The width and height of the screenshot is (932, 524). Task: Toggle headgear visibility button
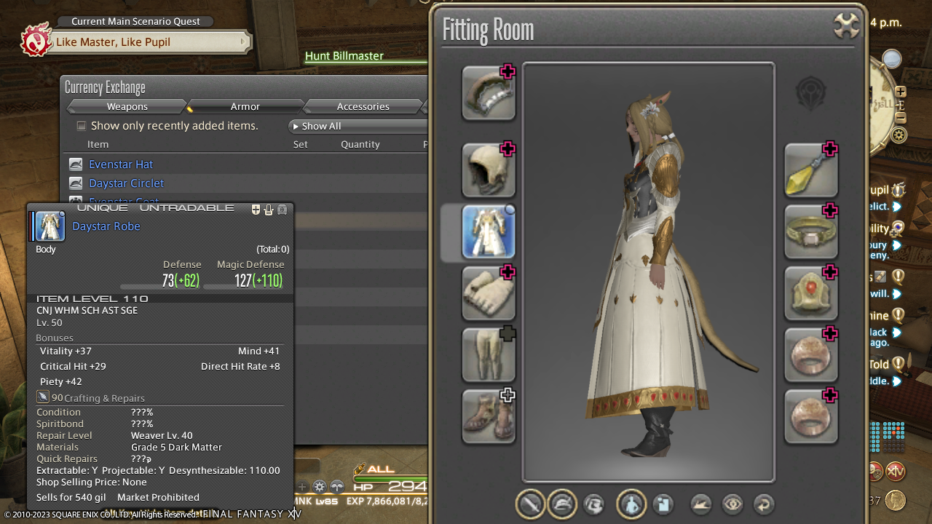562,504
